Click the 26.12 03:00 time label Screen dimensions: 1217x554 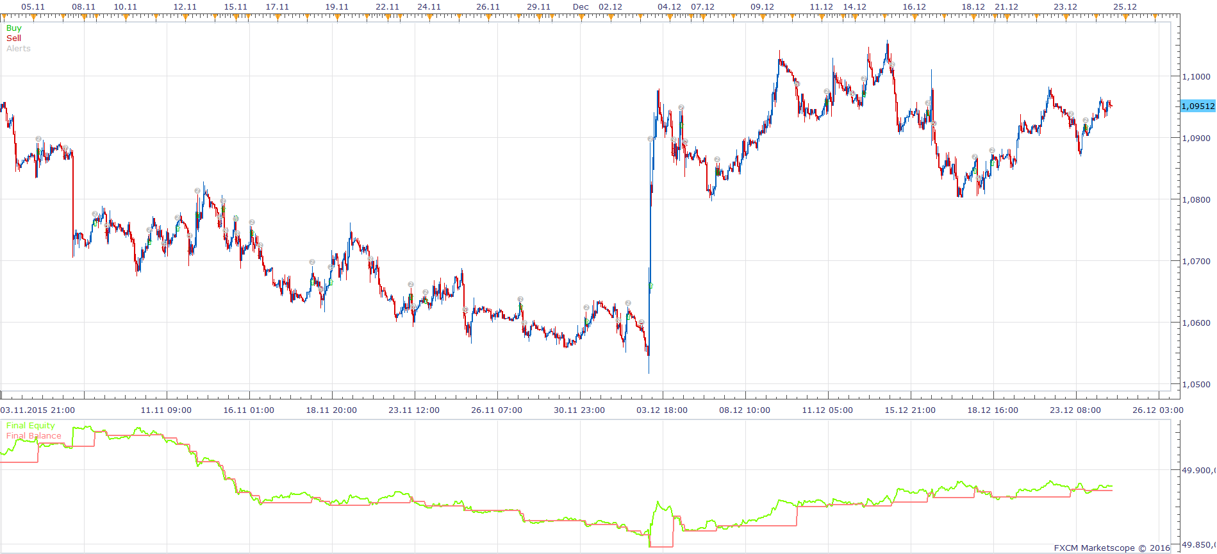pyautogui.click(x=1158, y=410)
